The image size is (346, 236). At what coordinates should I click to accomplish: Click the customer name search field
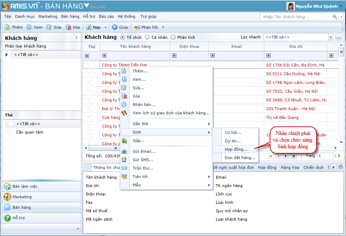[296, 17]
